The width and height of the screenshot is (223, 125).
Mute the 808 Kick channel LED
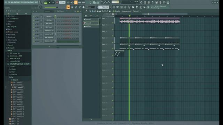coord(34,17)
